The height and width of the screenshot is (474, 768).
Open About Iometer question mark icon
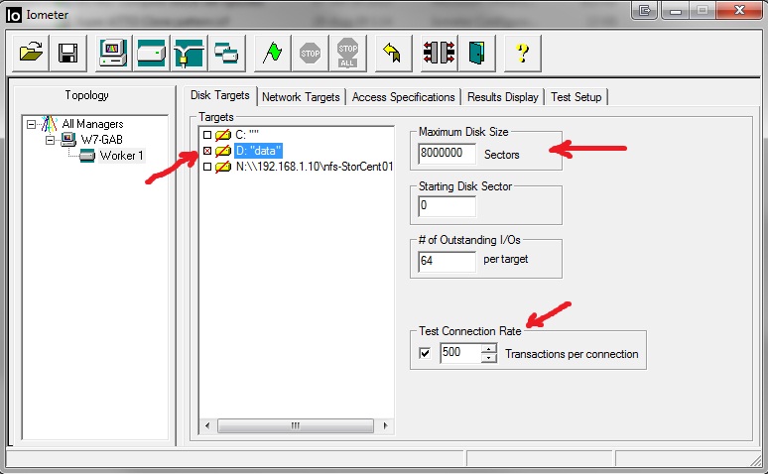click(x=523, y=53)
